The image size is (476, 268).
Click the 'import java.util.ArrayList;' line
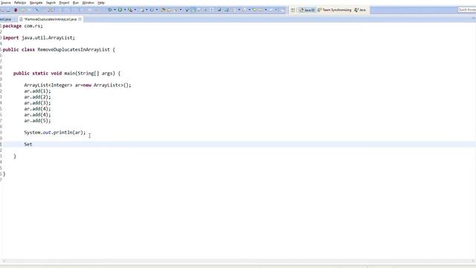[39, 38]
